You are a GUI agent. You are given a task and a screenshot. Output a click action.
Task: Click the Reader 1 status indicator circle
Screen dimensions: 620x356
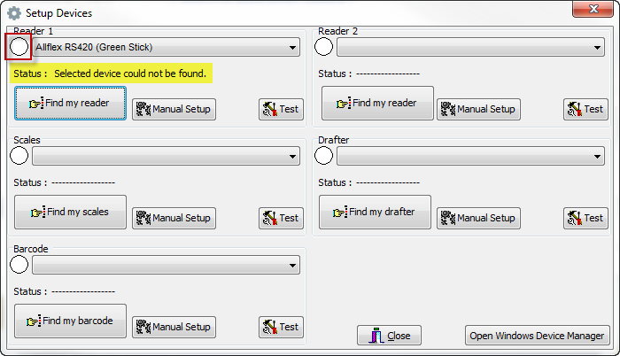[19, 47]
